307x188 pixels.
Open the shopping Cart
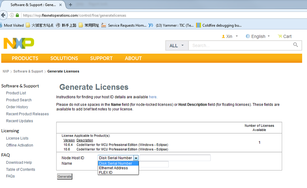(x=285, y=36)
